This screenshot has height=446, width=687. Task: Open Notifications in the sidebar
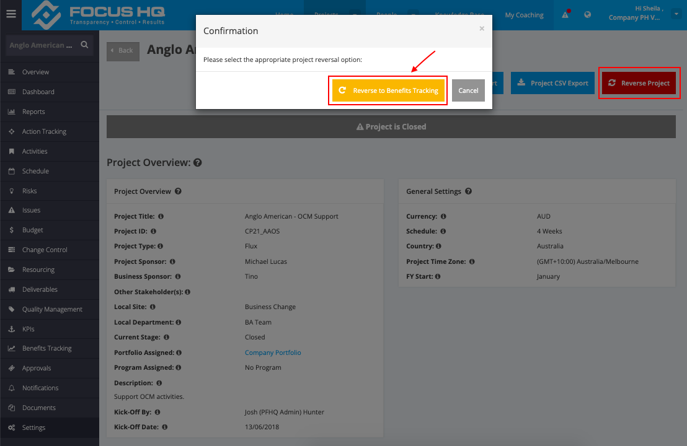tap(50, 388)
